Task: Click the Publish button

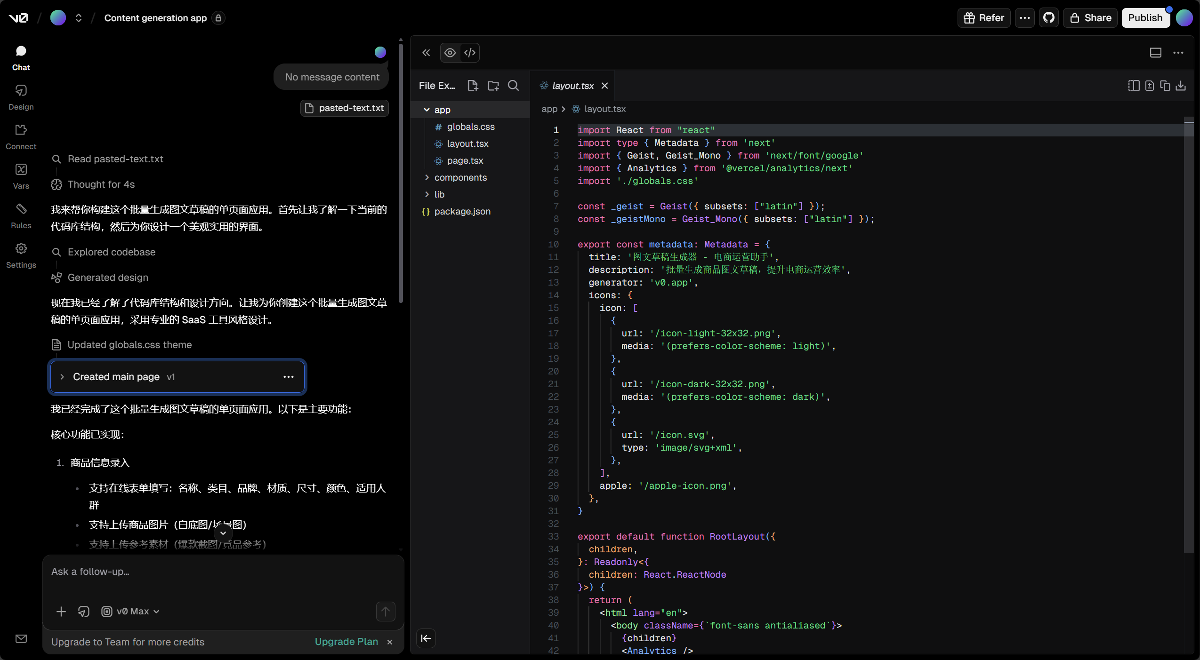Action: tap(1145, 18)
